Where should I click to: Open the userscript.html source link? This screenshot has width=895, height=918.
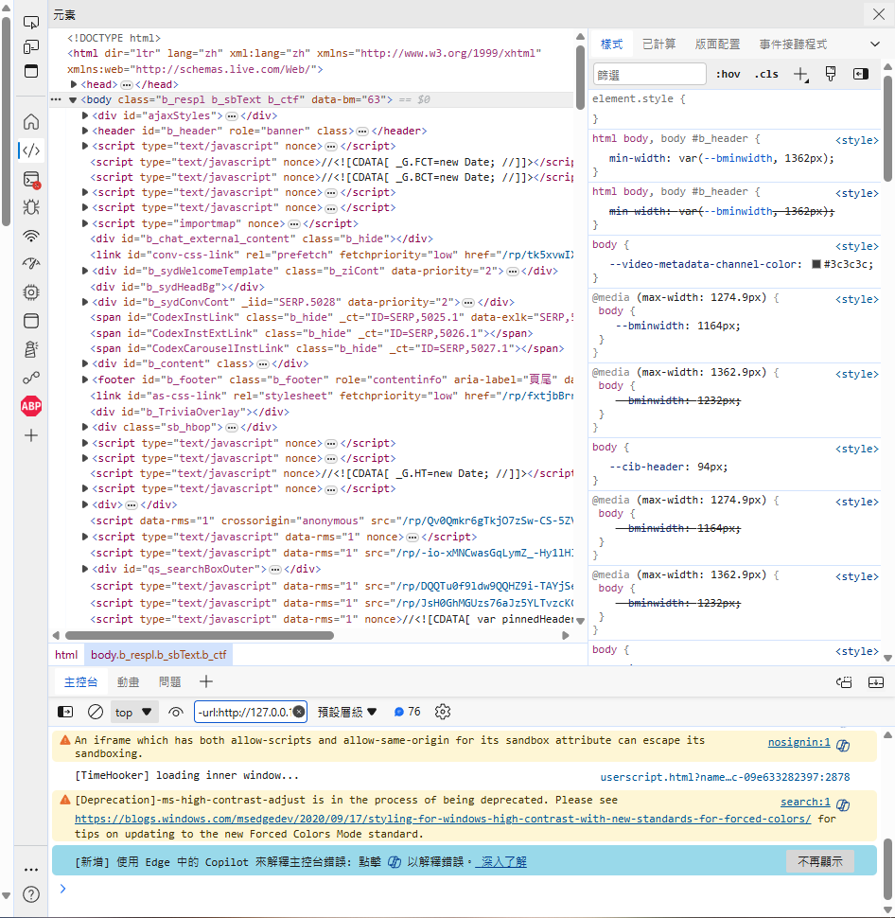[725, 777]
